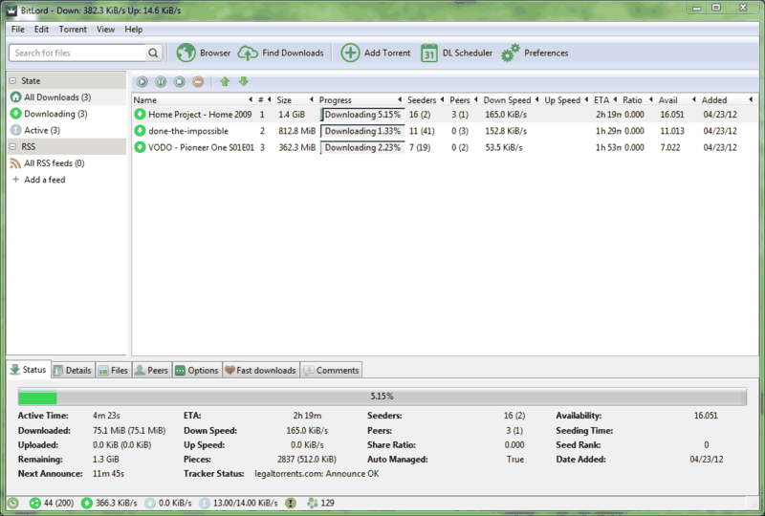
Task: Click the Search for files field
Action: (77, 53)
